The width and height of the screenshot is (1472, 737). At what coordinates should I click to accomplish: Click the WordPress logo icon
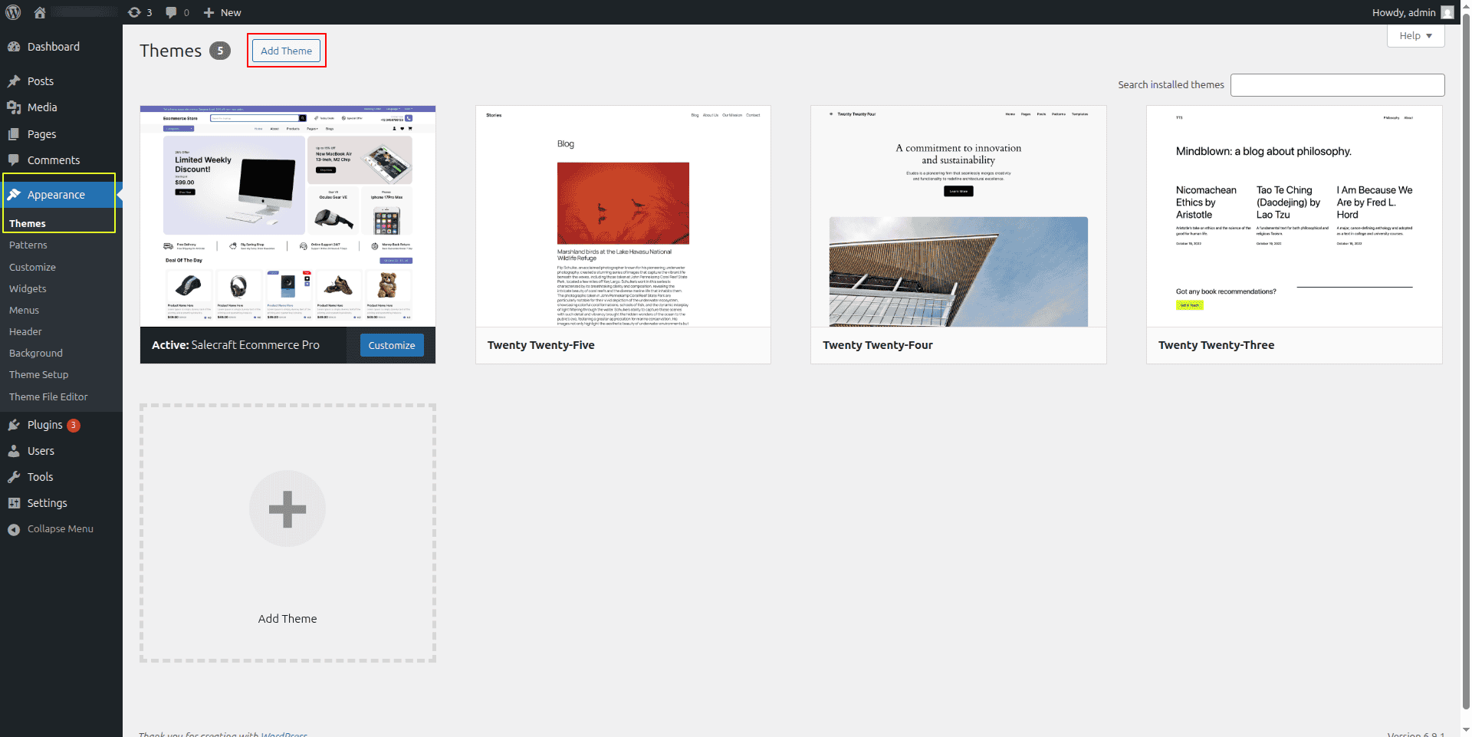pos(14,12)
